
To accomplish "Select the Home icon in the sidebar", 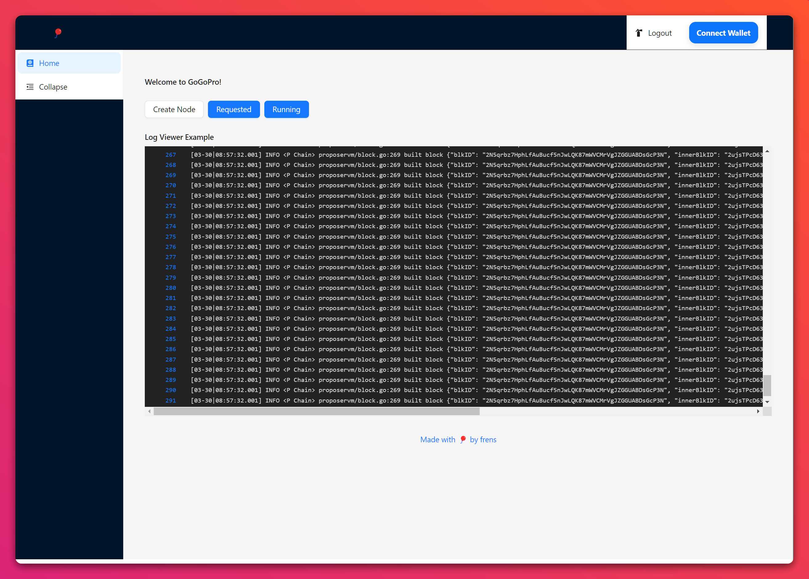I will click(30, 63).
